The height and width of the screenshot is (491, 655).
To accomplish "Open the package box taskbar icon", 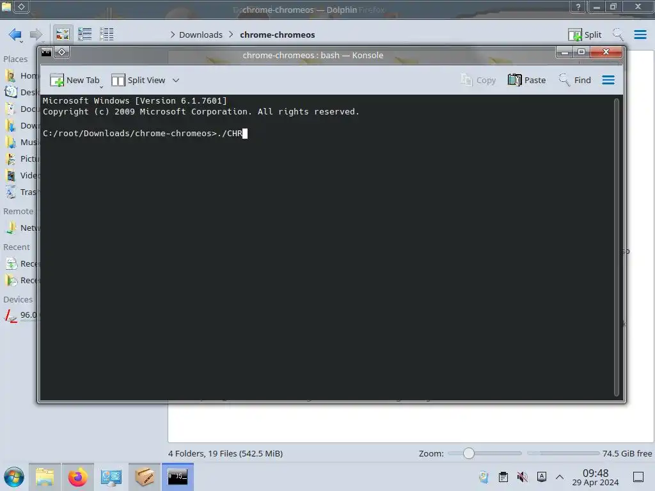I will [144, 477].
